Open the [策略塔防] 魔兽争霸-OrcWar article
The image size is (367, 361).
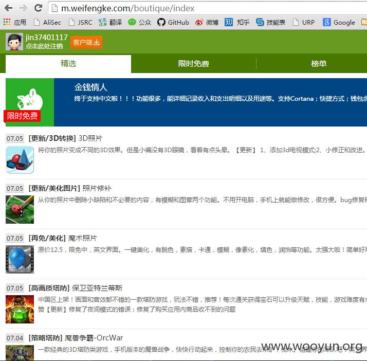pos(76,338)
